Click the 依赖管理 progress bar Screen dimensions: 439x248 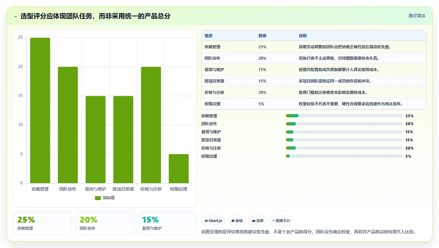pos(344,116)
